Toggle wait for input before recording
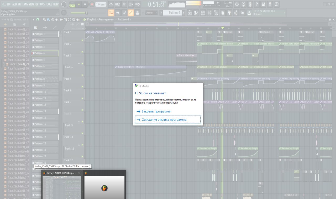This screenshot has width=336, height=199. [x=118, y=4]
